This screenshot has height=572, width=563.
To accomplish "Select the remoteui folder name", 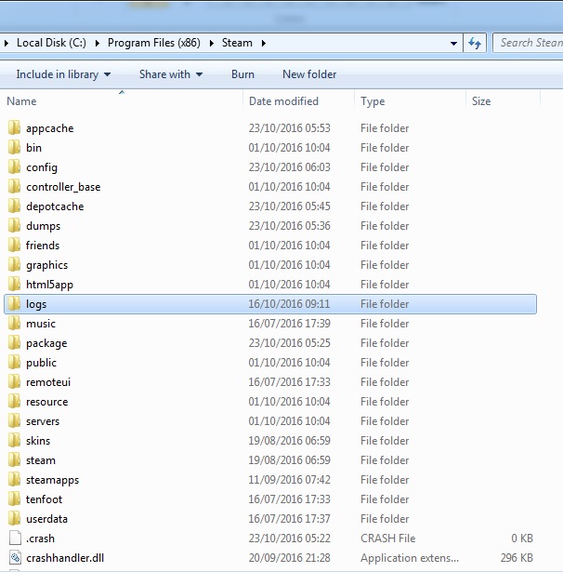I will coord(48,382).
